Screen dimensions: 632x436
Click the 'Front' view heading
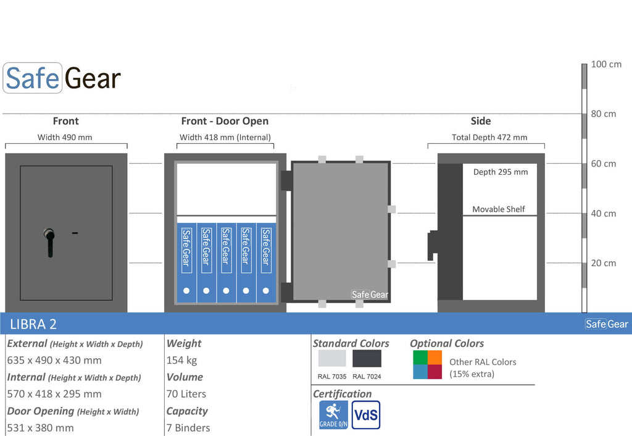point(65,121)
